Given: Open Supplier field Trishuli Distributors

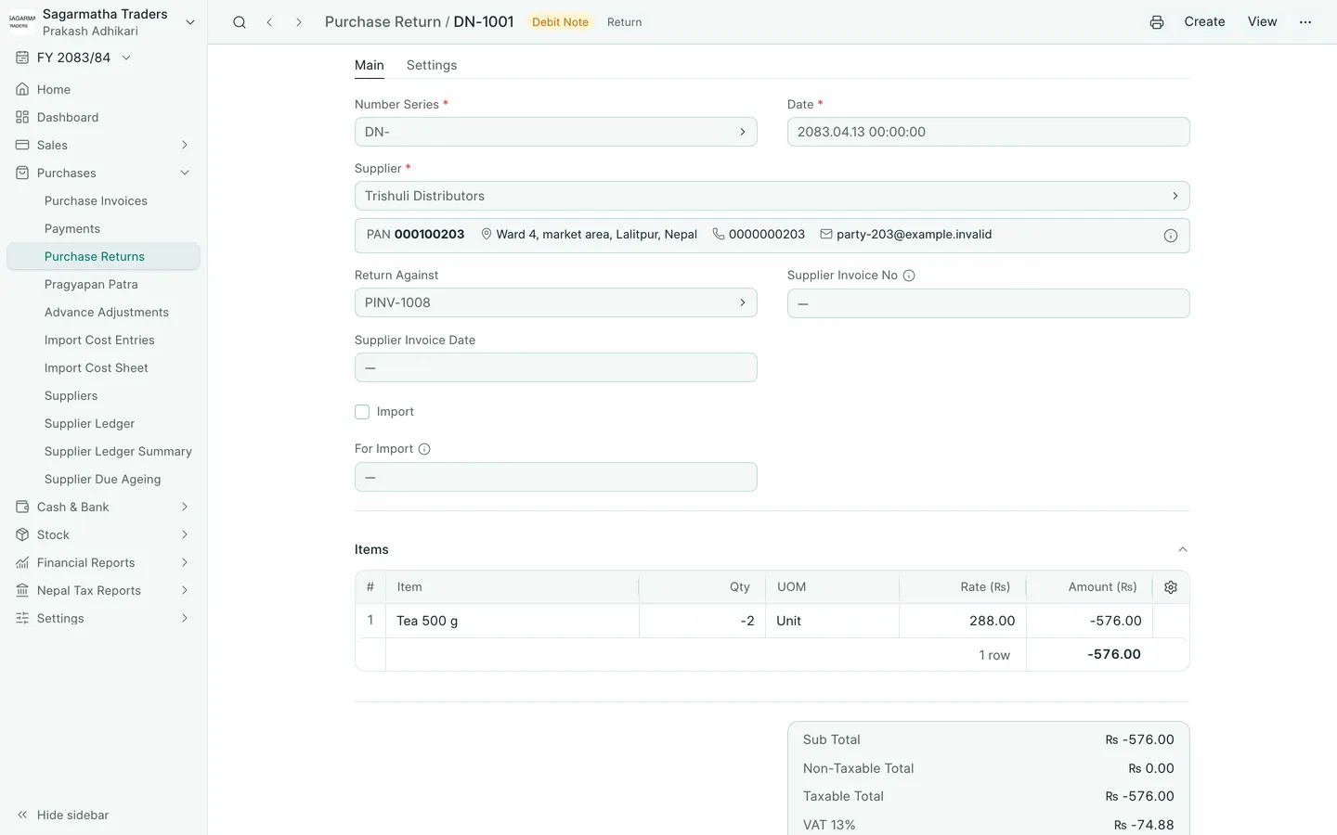Looking at the screenshot, I should tap(772, 196).
